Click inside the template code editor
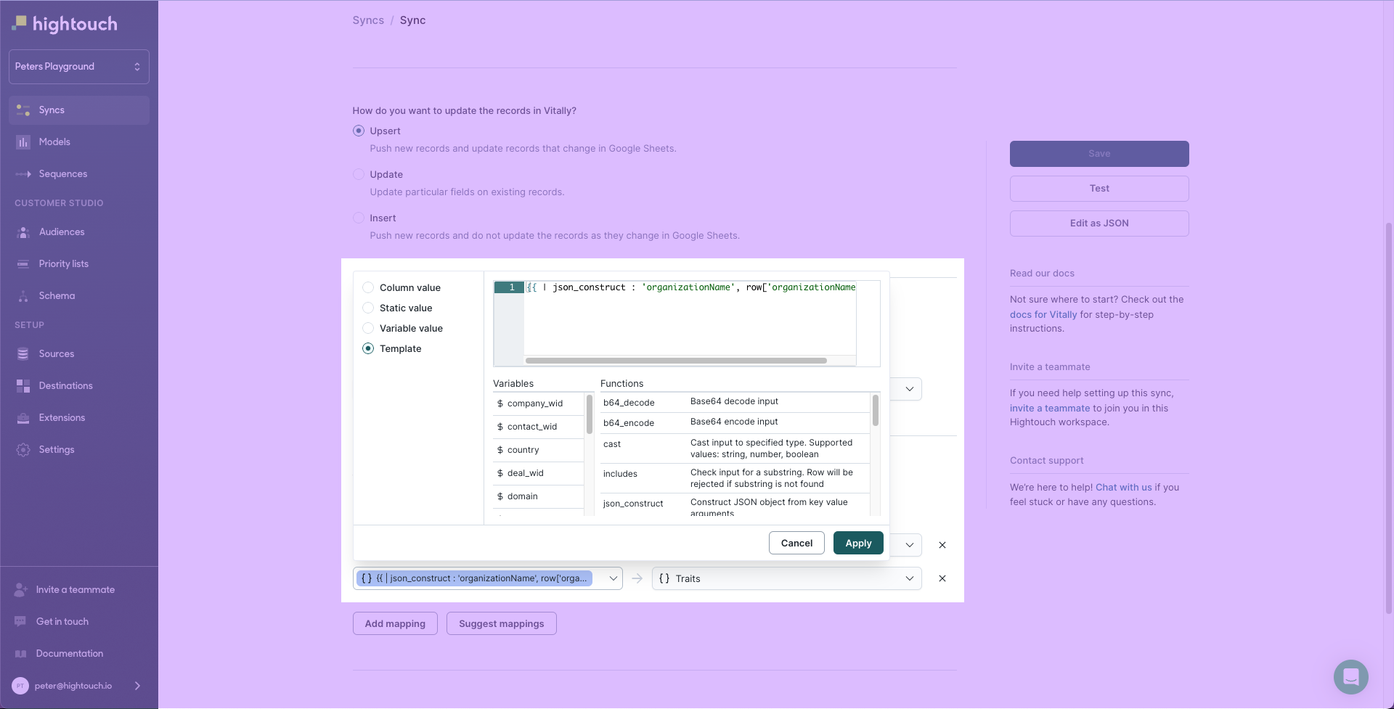This screenshot has height=709, width=1394. [x=690, y=323]
